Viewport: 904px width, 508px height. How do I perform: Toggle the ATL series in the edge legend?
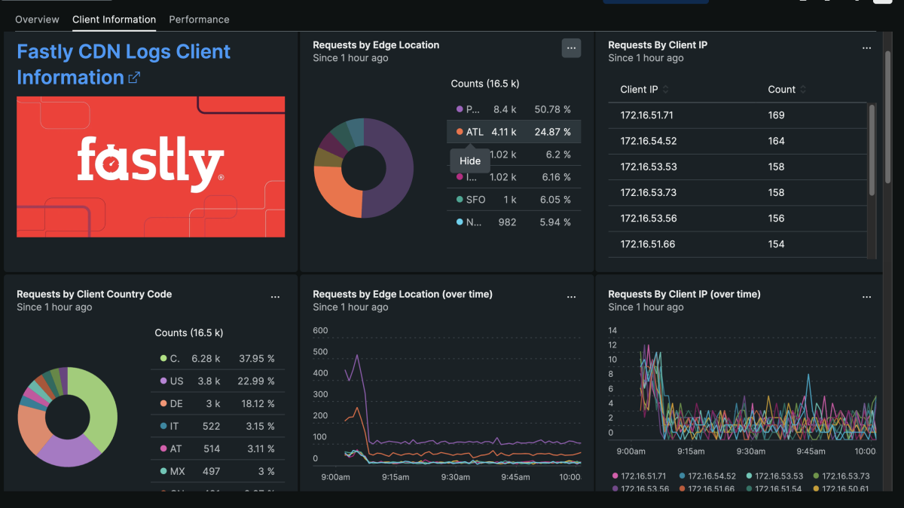475,132
